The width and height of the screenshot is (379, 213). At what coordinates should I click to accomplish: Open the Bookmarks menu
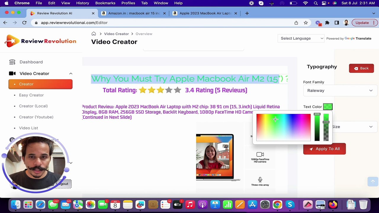pyautogui.click(x=105, y=3)
